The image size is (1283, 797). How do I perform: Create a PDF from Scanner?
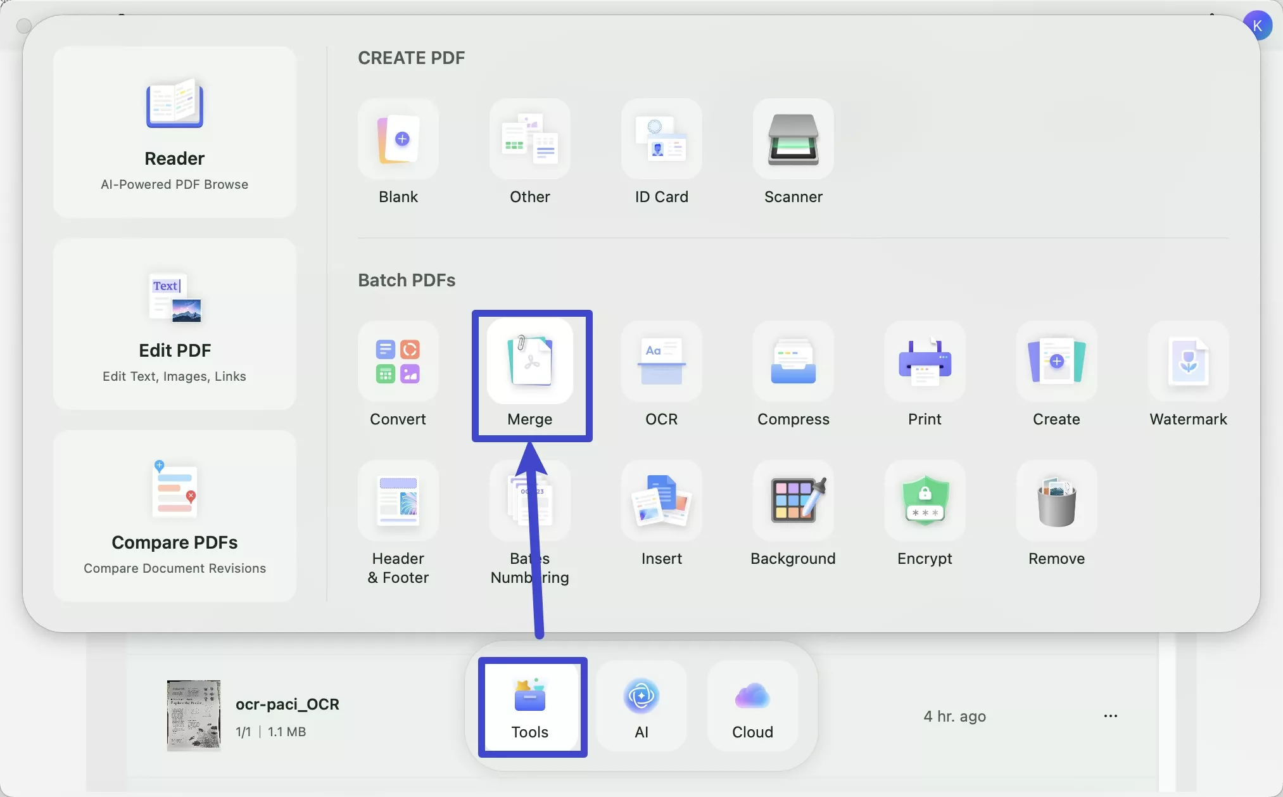tap(793, 139)
